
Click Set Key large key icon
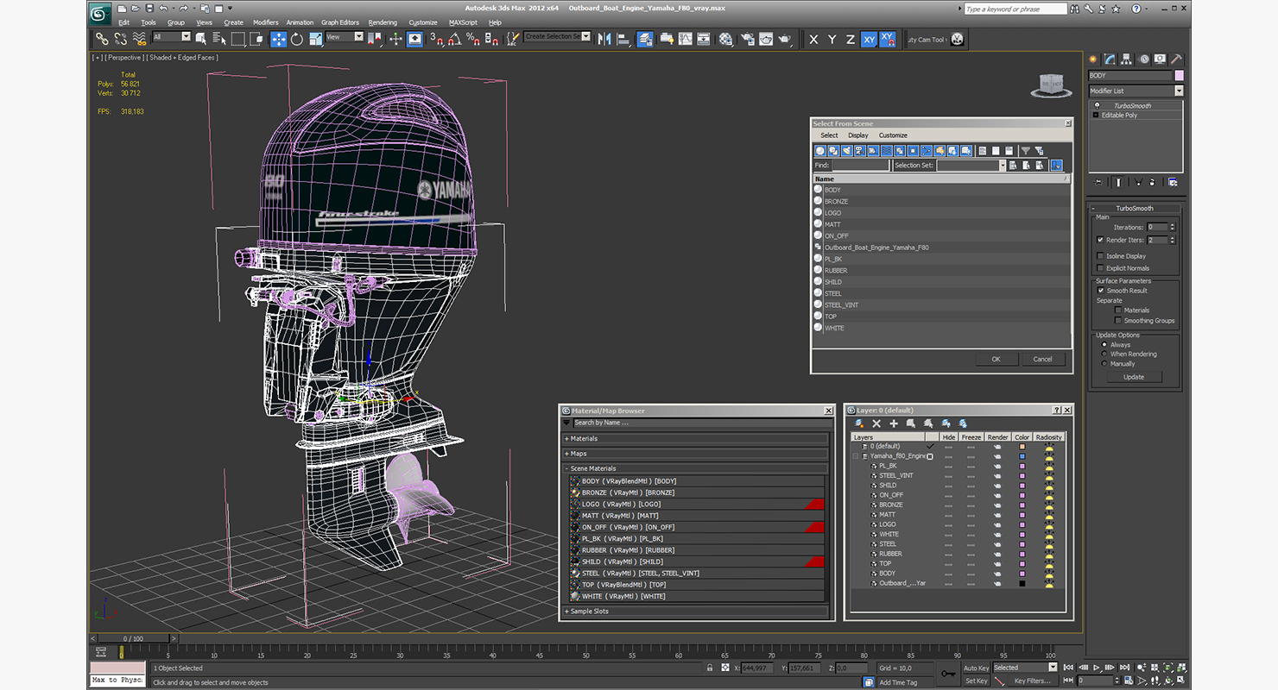[948, 674]
